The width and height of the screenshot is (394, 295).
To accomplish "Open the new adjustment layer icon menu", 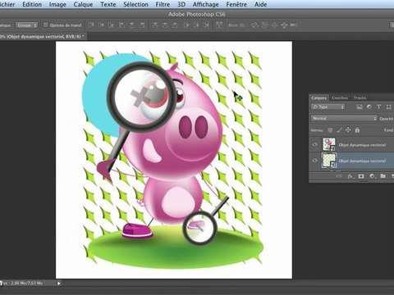I will pyautogui.click(x=372, y=176).
